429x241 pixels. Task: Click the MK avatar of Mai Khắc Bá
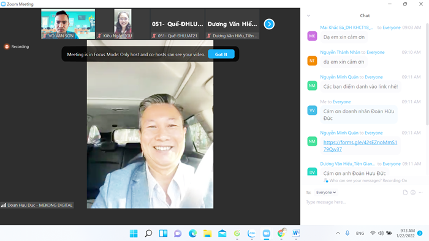(312, 36)
